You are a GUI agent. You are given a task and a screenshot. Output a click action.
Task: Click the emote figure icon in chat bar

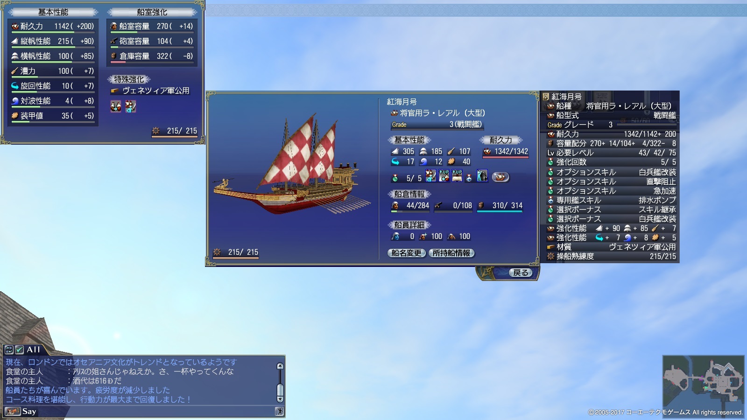tap(279, 411)
